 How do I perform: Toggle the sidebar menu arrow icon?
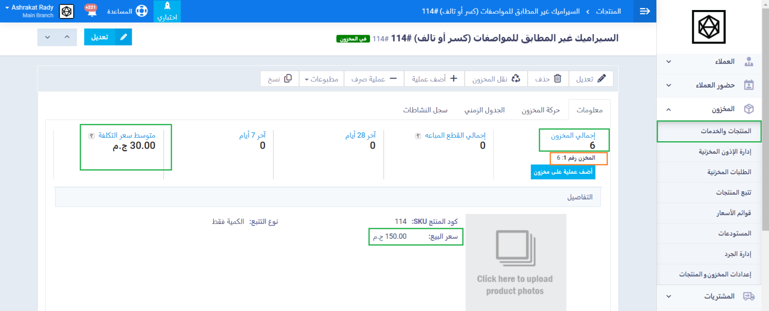click(x=644, y=11)
